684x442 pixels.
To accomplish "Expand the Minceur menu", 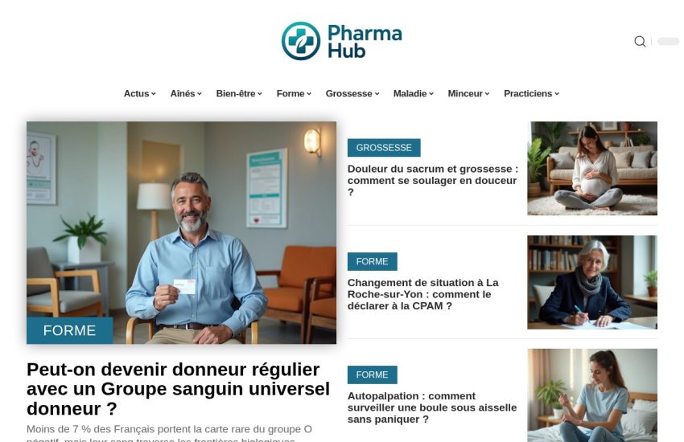I will click(x=468, y=94).
